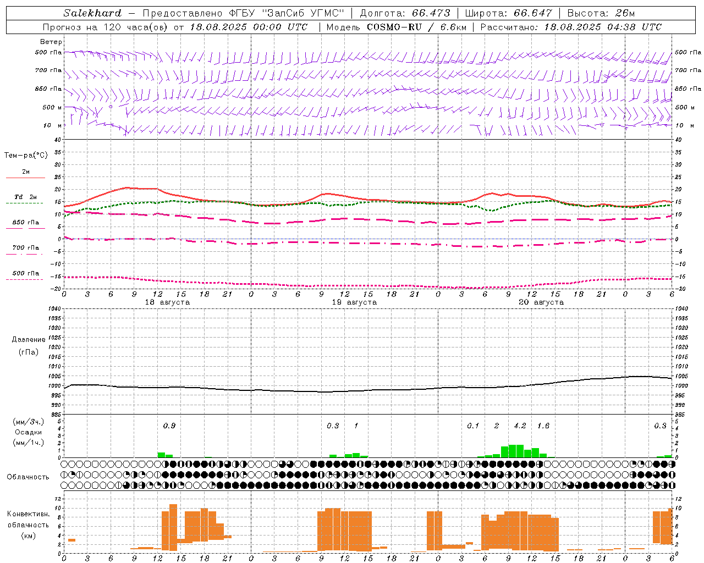Click the 'Конвективн.' convective cloud label
This screenshot has width=704, height=563.
(29, 514)
